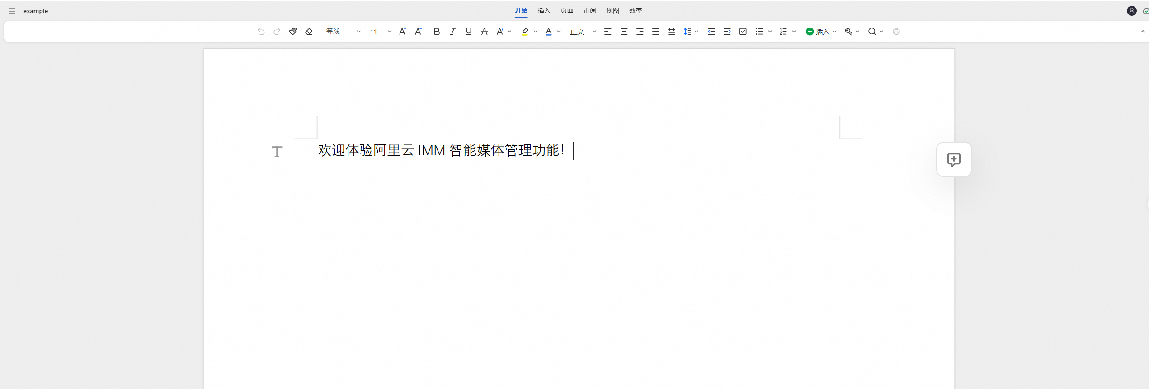Open the user account avatar
1149x389 pixels.
(x=1131, y=11)
